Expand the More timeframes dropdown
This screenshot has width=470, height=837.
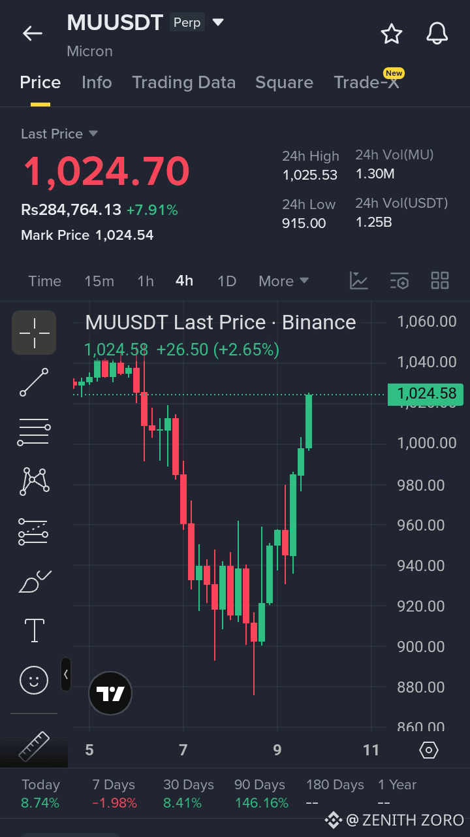tap(283, 281)
